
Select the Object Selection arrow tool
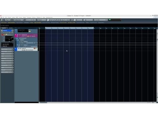point(48,20)
